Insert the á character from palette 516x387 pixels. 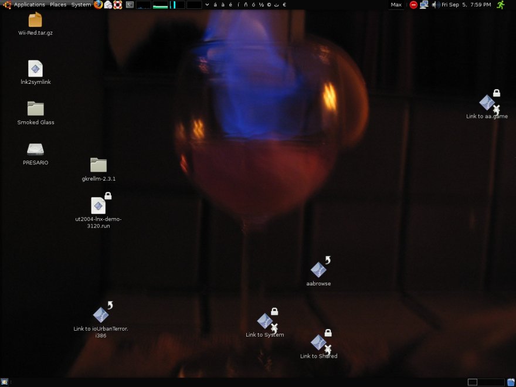[x=215, y=5]
